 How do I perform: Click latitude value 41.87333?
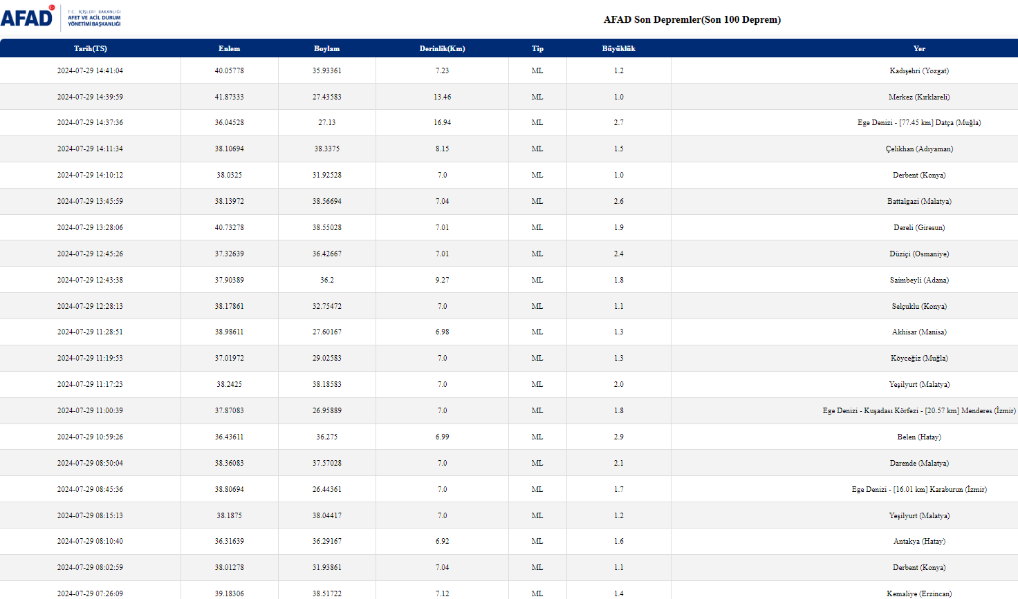(x=230, y=97)
